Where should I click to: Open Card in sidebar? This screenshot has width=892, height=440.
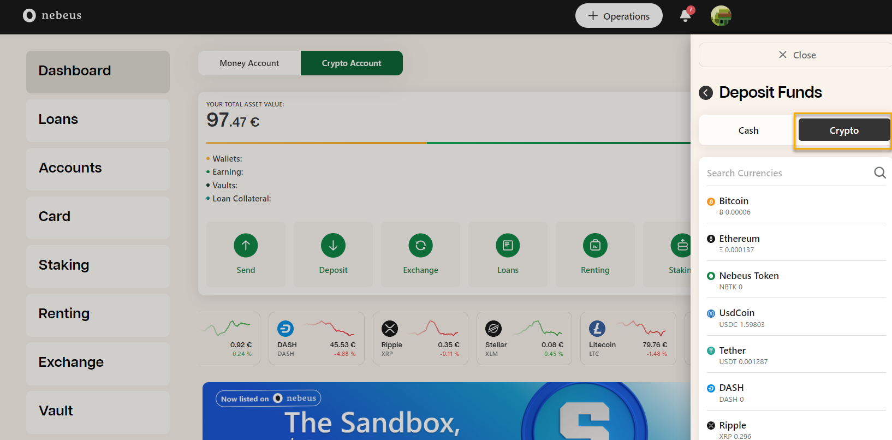point(98,217)
